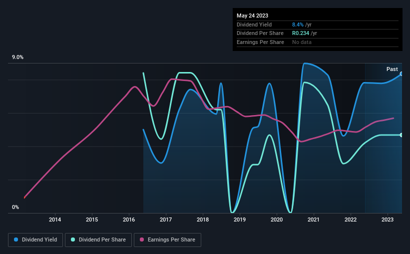Screen dimensions: 410x254
Task: Click the blue Dividend Yield legend dot
Action: [16, 239]
